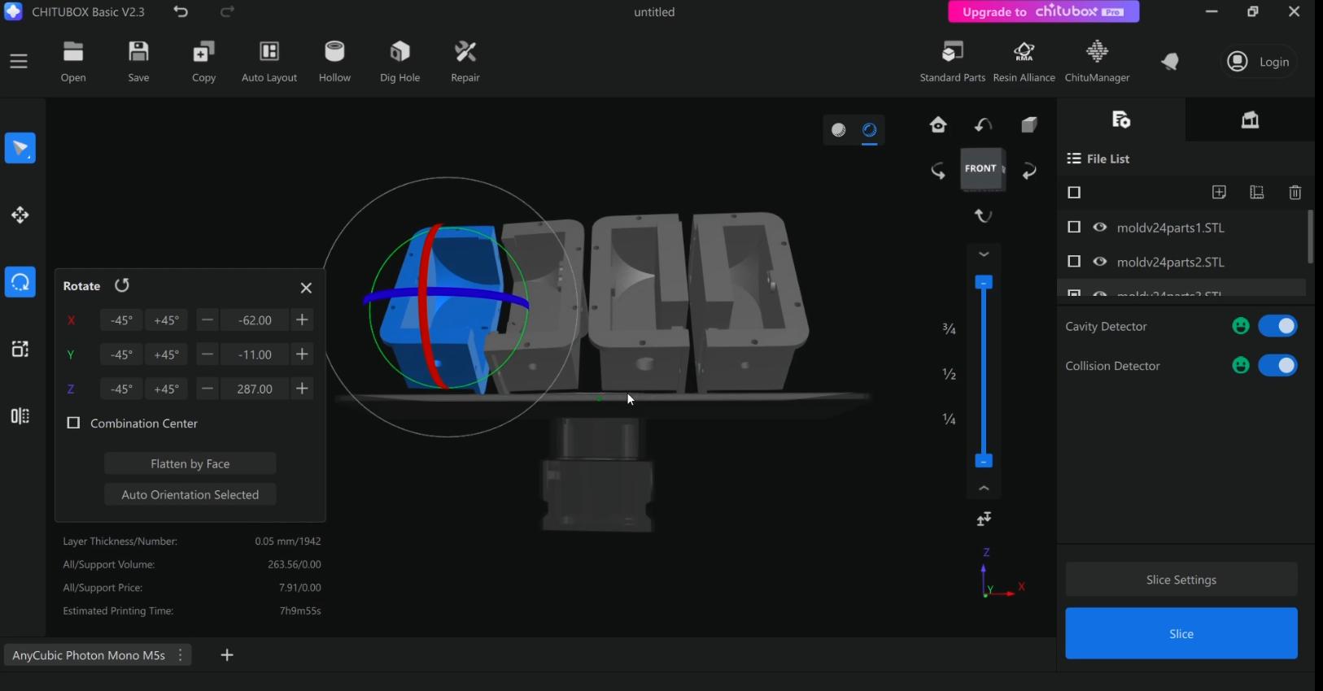Rotate Z by -45 degrees
The height and width of the screenshot is (691, 1323).
[x=121, y=389]
